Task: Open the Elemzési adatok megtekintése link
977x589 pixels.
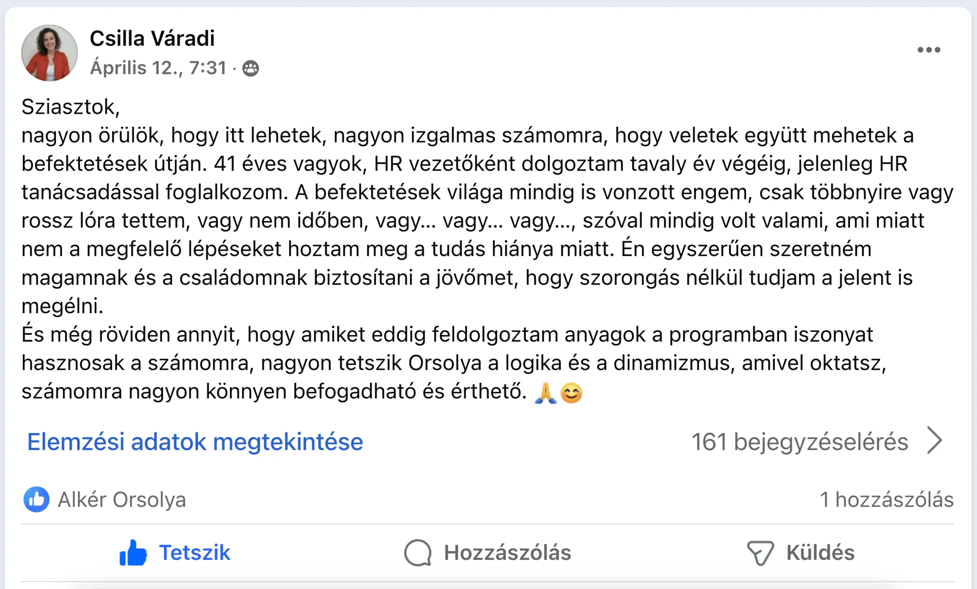Action: click(x=195, y=442)
